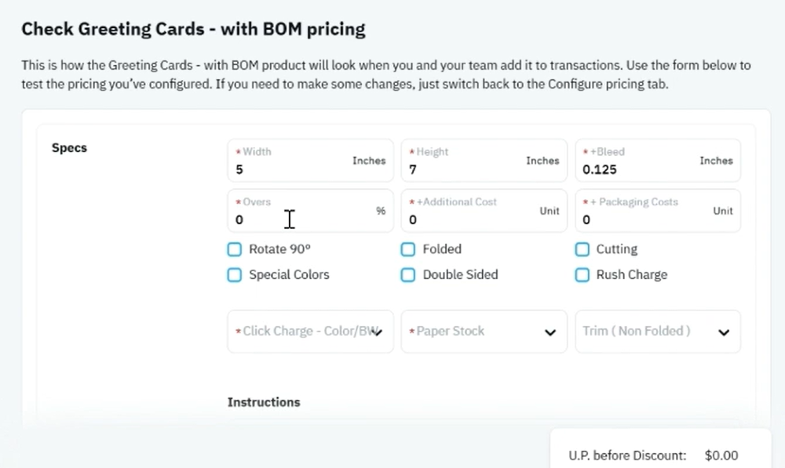This screenshot has height=468, width=785.
Task: Edit the +Bleed value field
Action: [658, 161]
